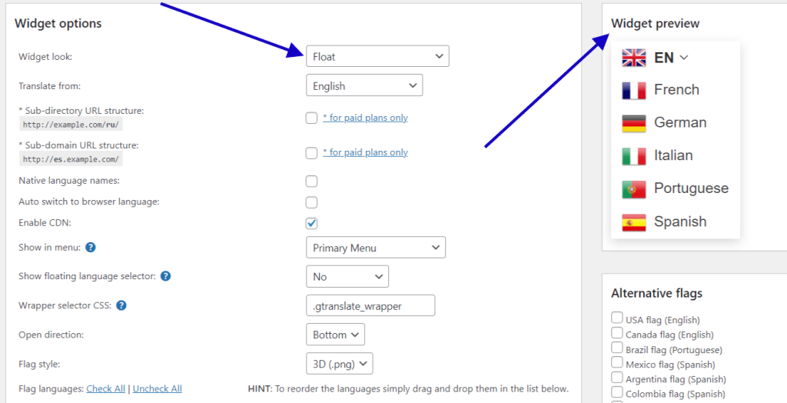Click the http://es.example.com/ sample URL

(71, 159)
